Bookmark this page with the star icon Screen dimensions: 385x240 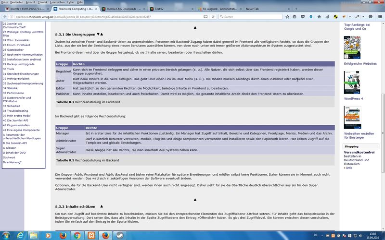[287, 17]
